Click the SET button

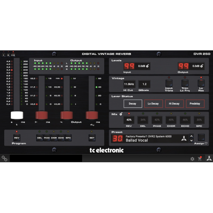(x=92, y=138)
